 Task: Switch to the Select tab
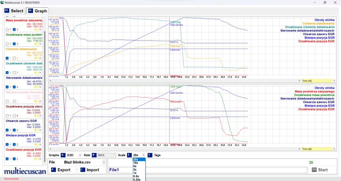14,11
